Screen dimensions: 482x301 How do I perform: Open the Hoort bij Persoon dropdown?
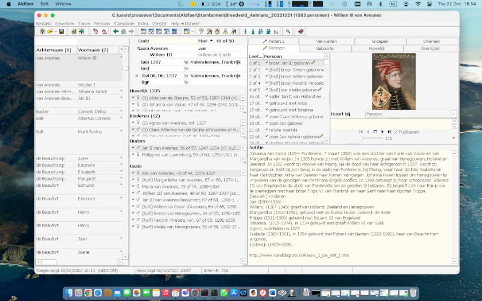point(454,114)
